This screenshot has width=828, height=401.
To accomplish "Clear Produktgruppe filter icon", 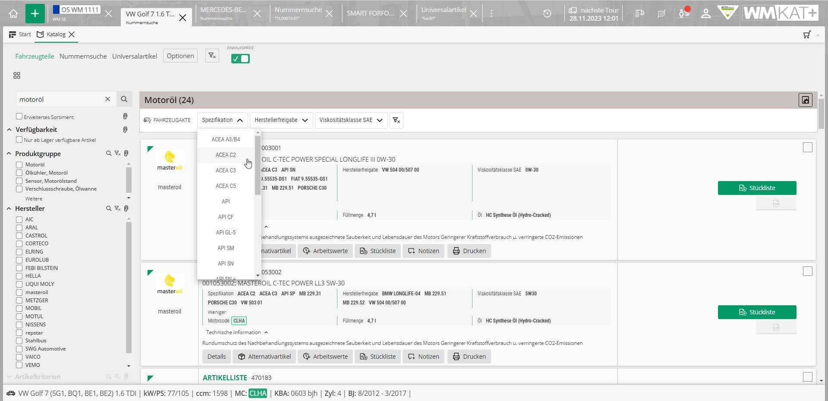I will (x=117, y=154).
